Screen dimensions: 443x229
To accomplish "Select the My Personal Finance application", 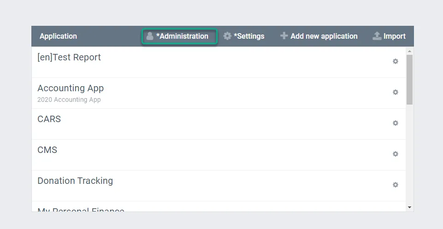I will (81, 209).
